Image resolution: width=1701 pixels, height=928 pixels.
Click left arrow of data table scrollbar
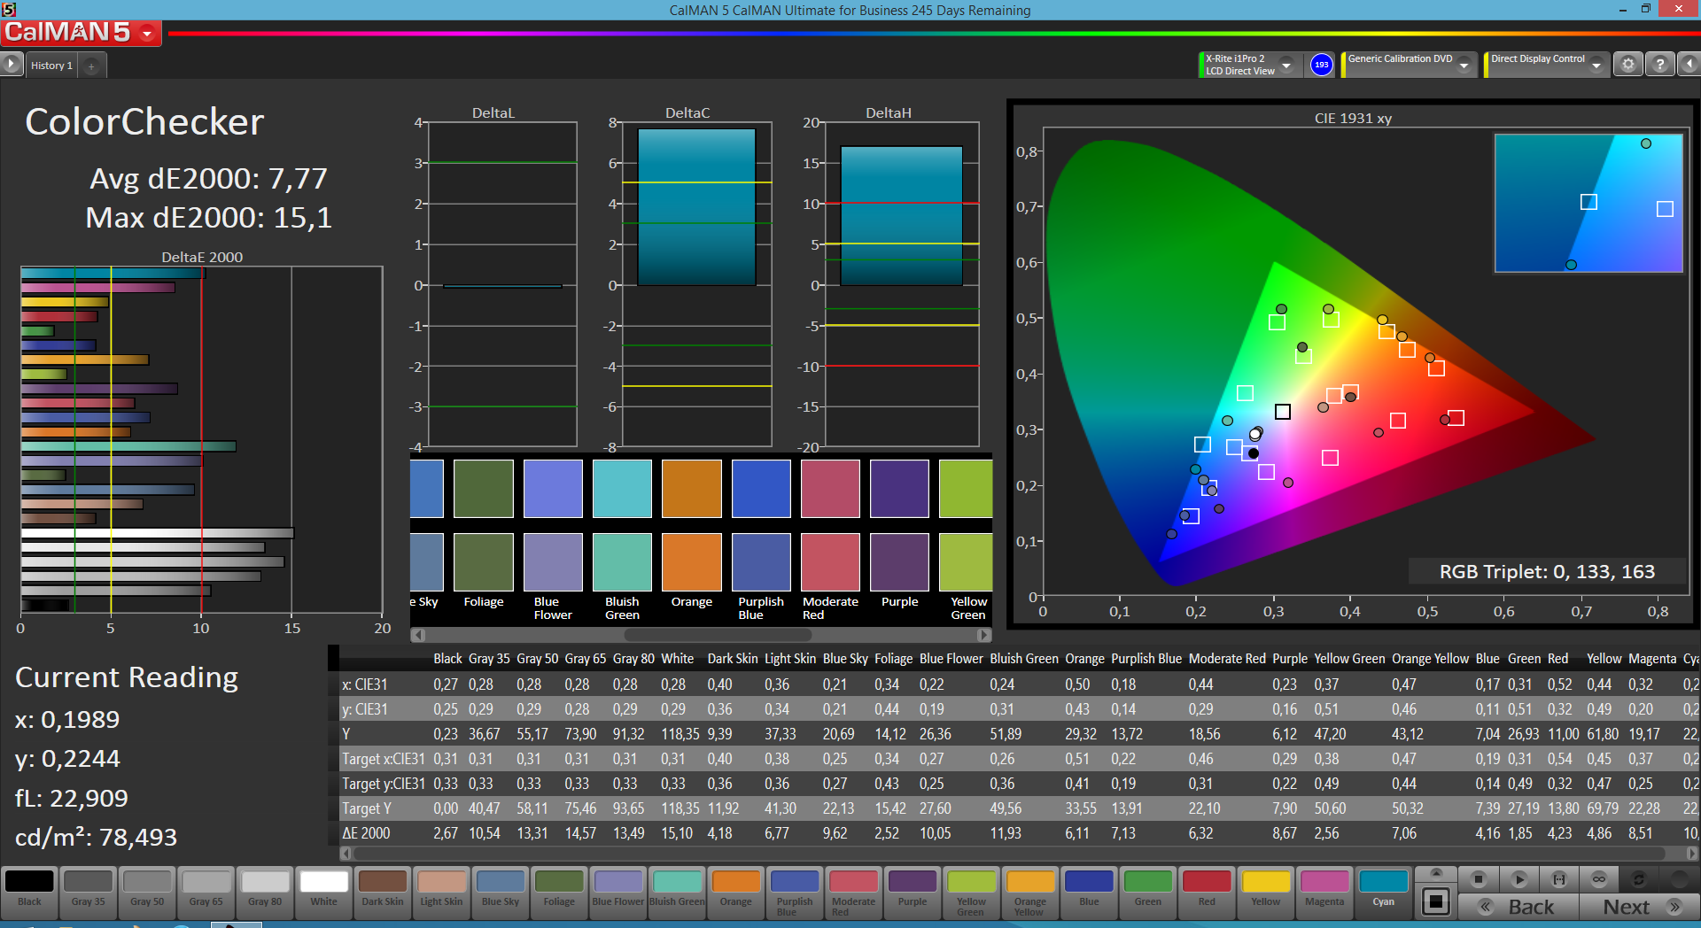tap(346, 854)
